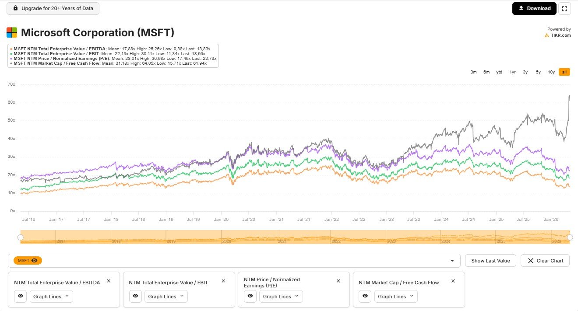Select the 3m time range
This screenshot has height=311, width=578.
tap(473, 72)
